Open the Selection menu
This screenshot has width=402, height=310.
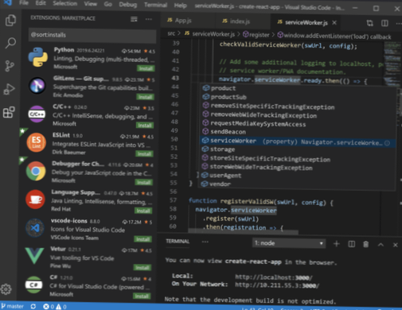[65, 3]
